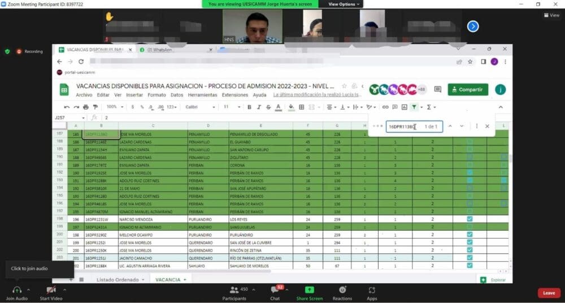
Task: Click the red Leave meeting button
Action: tap(549, 293)
